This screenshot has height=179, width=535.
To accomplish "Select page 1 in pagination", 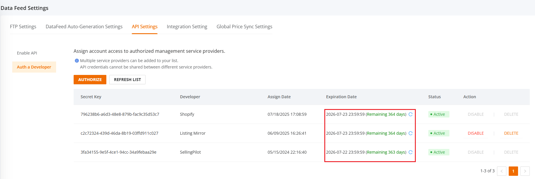I will click(513, 171).
